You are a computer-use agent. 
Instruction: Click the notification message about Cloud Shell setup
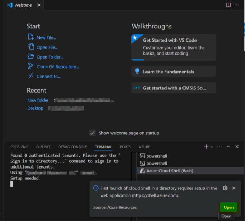[158, 192]
